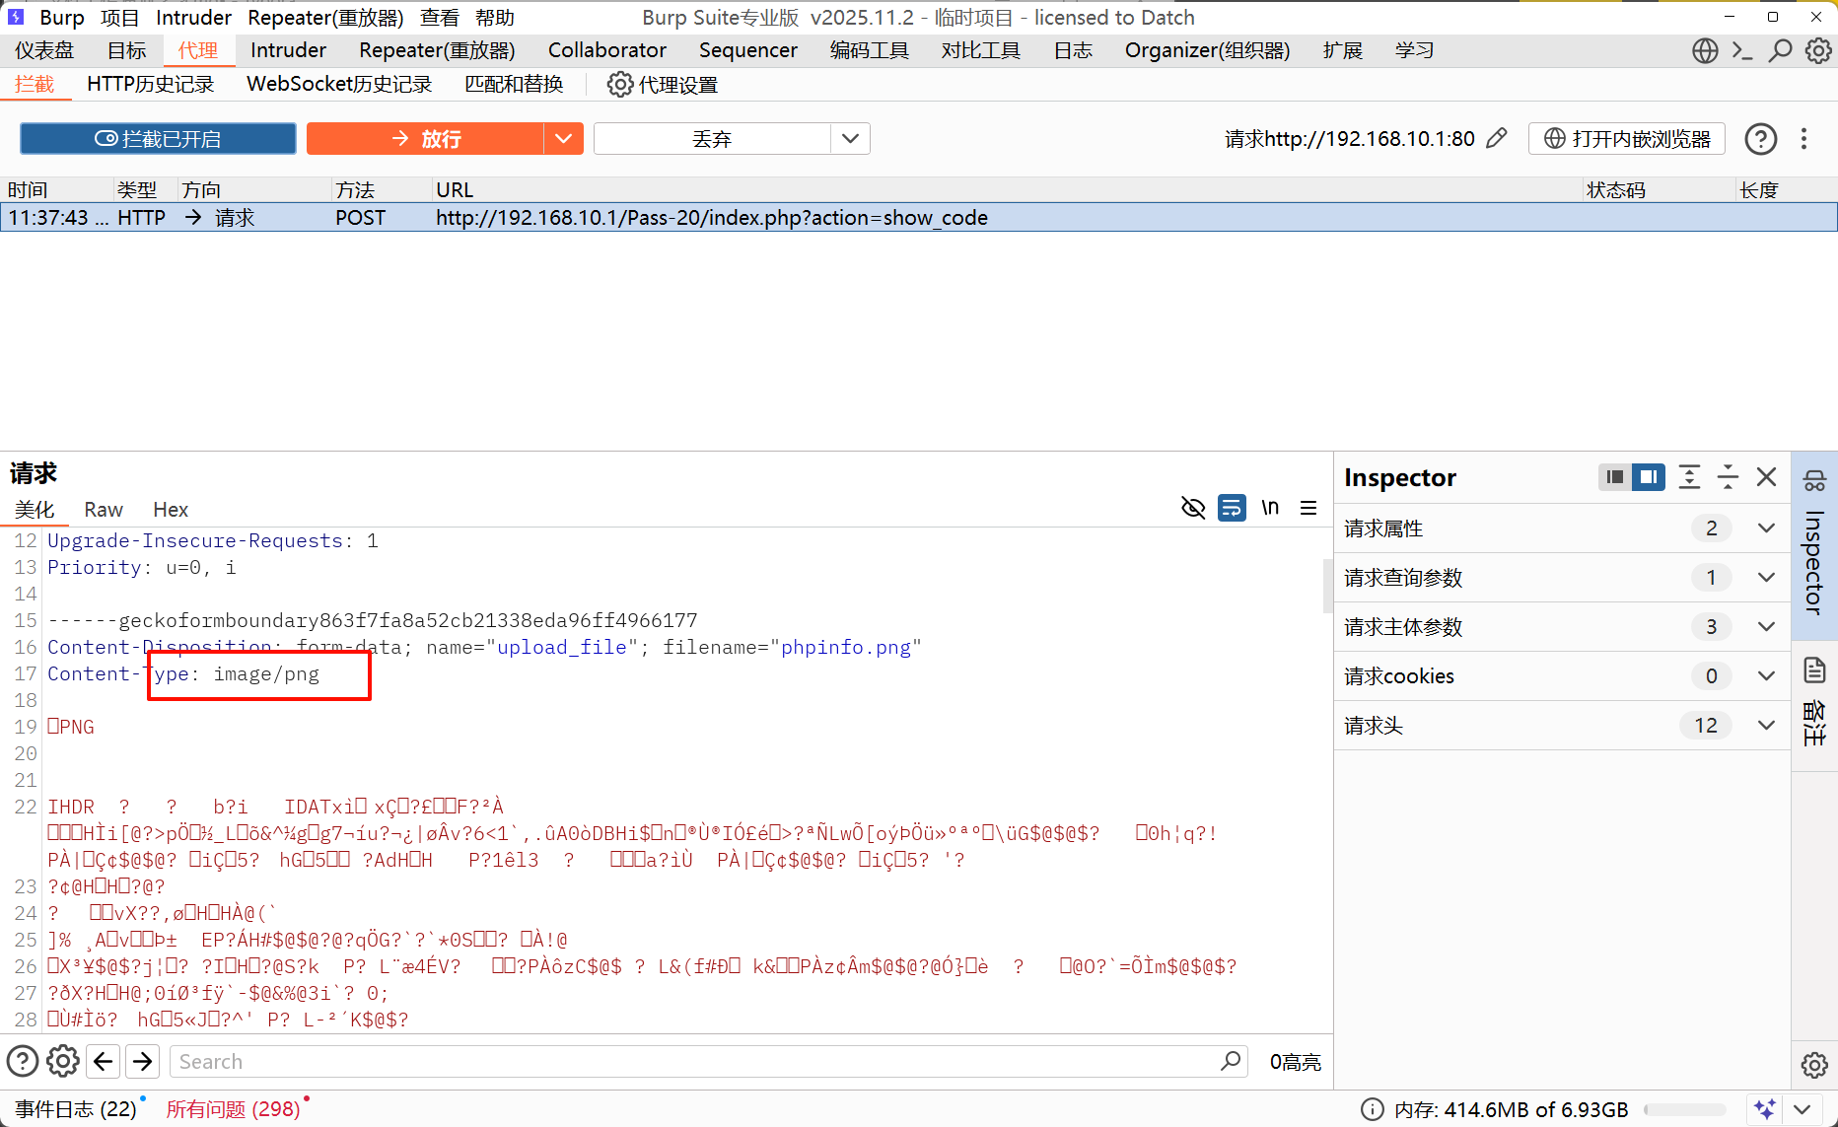
Task: Close the Inspector panel
Action: [1766, 477]
